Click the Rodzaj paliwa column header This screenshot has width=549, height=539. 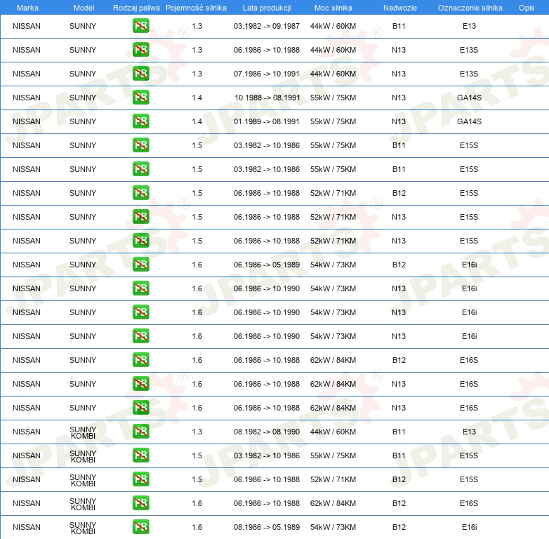point(136,8)
